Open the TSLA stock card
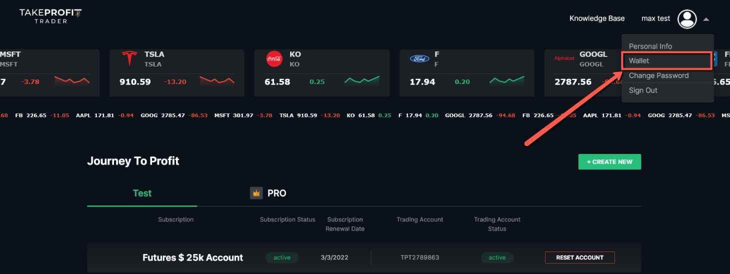This screenshot has height=274, width=730. click(x=177, y=72)
